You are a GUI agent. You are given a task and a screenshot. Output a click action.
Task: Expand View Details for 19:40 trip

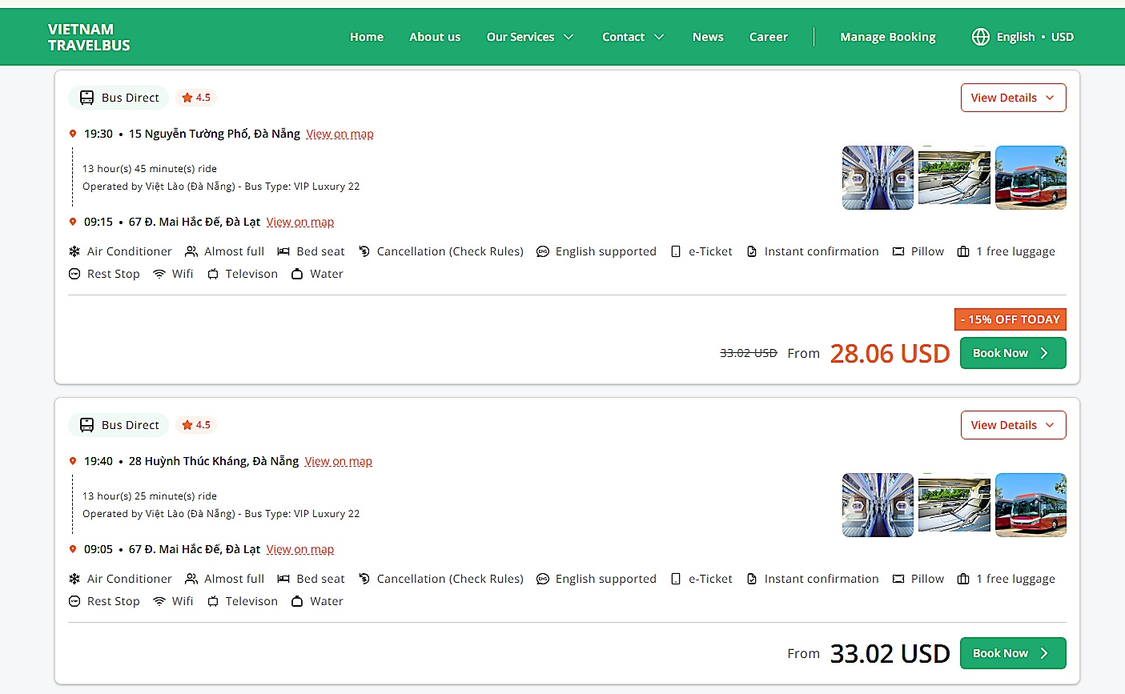pos(1014,425)
